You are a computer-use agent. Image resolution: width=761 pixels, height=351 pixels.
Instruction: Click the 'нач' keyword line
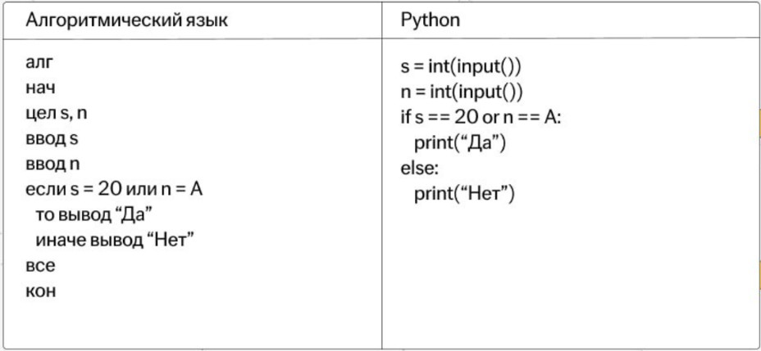[40, 88]
